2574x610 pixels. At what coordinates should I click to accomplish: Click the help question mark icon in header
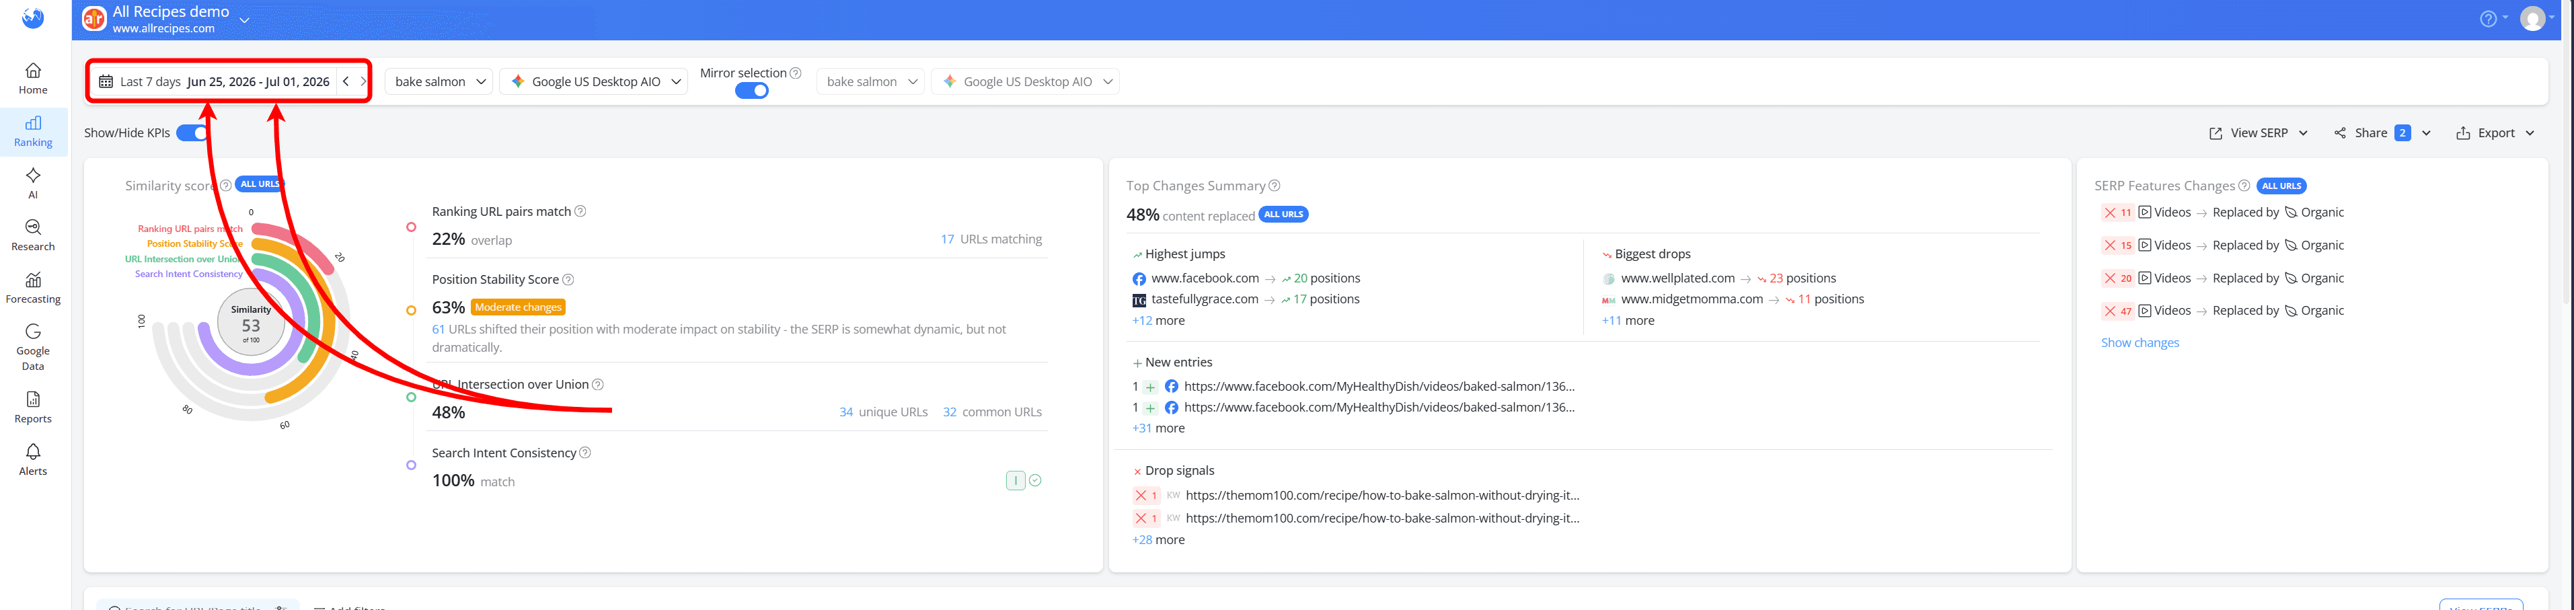2488,19
